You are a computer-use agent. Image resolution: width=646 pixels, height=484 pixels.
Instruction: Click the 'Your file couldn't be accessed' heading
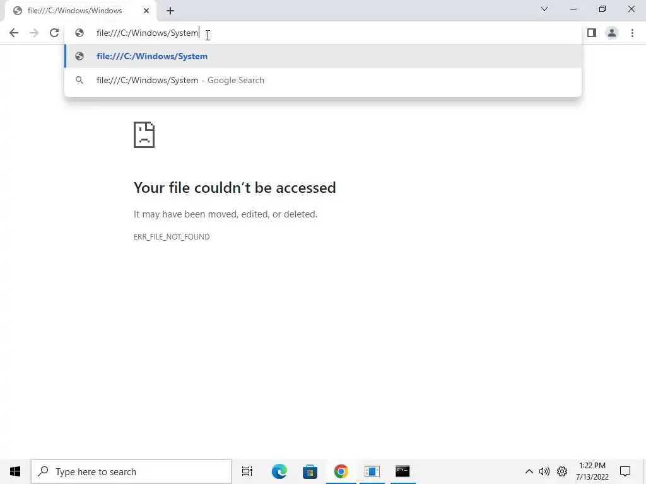[235, 188]
